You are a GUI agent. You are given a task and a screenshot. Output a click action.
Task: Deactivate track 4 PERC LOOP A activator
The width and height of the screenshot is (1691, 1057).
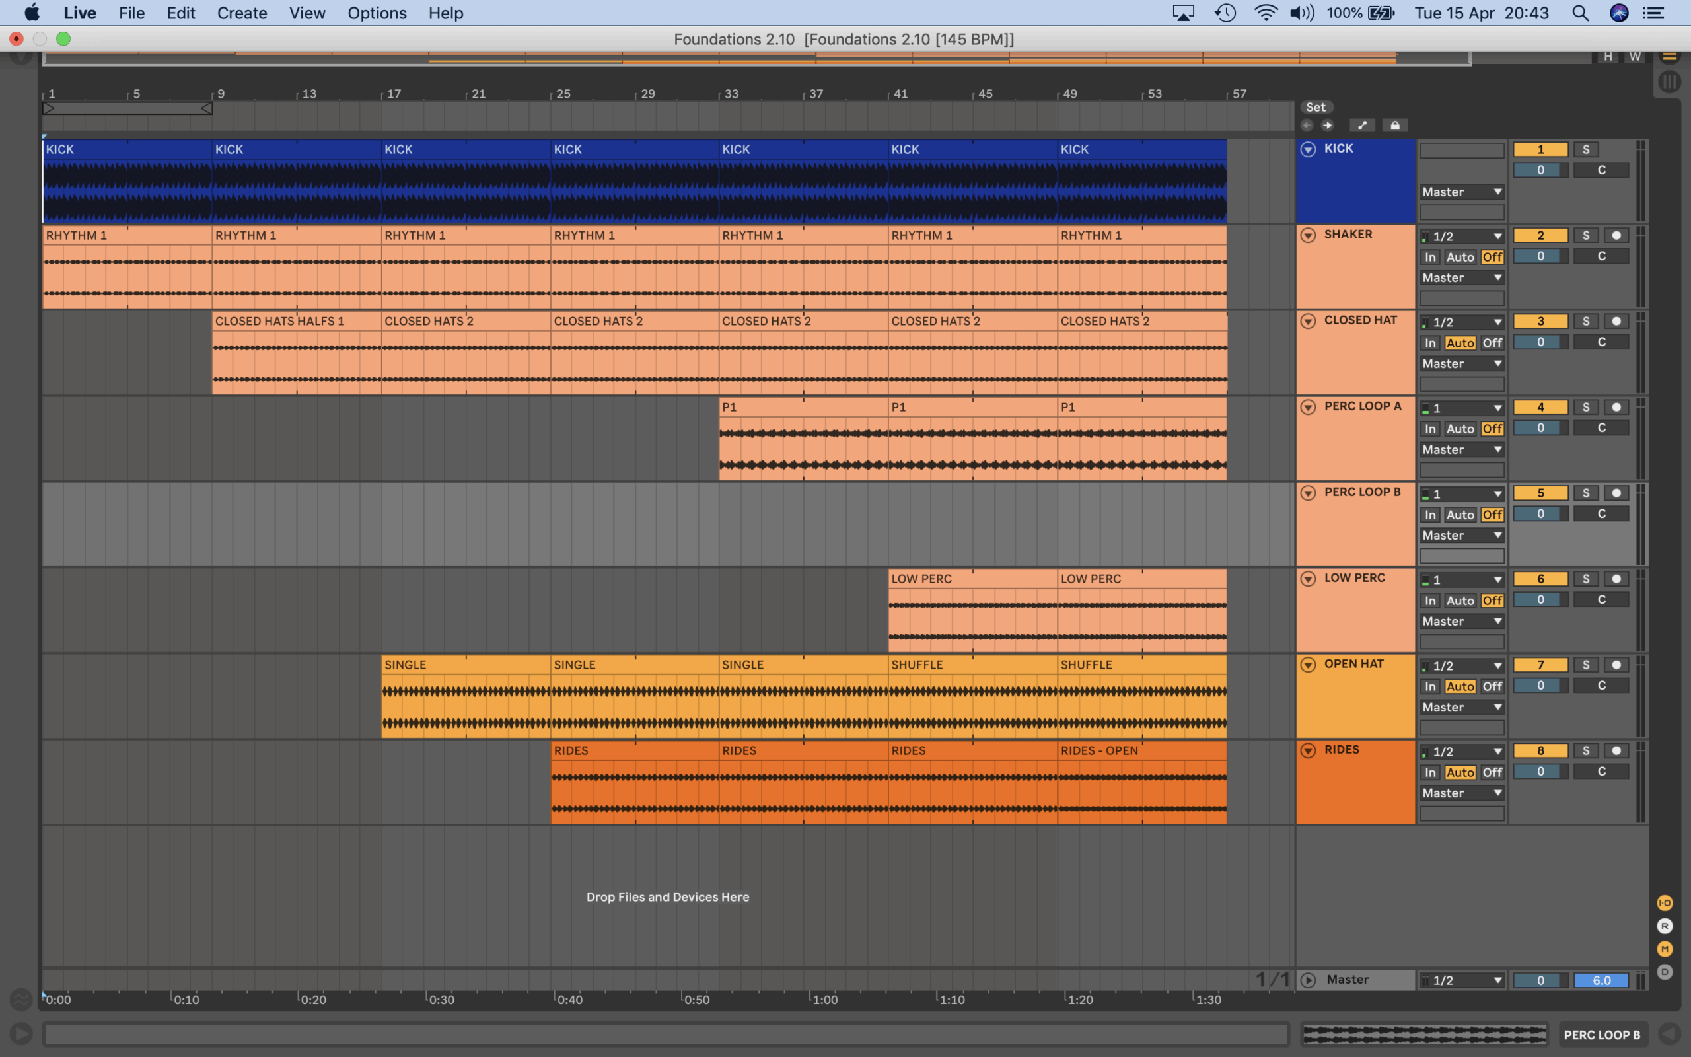1540,408
